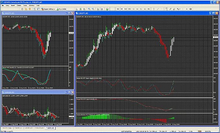The image size is (220, 133).
Task: Open the arrows objects dropdown
Action: [x=178, y=9]
